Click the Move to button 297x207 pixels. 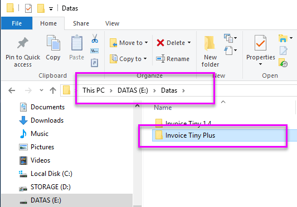pyautogui.click(x=129, y=43)
